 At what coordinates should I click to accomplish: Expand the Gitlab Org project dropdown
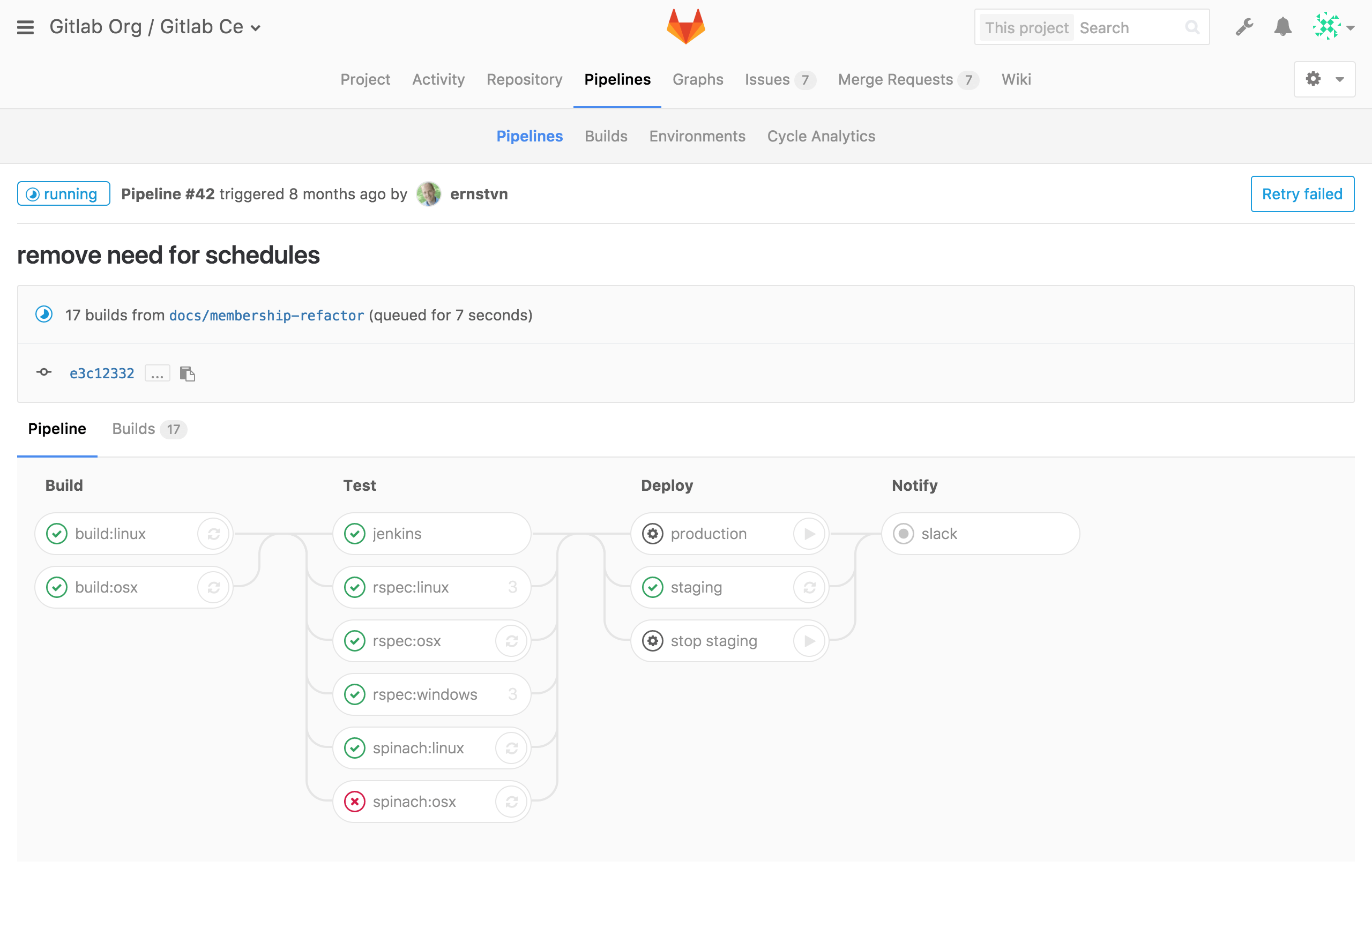click(258, 27)
